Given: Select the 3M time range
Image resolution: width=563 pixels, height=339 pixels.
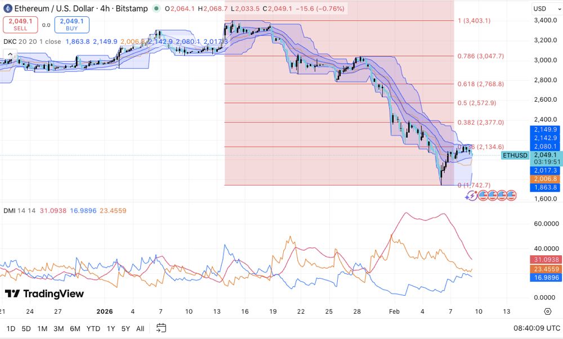Looking at the screenshot, I should pyautogui.click(x=59, y=328).
